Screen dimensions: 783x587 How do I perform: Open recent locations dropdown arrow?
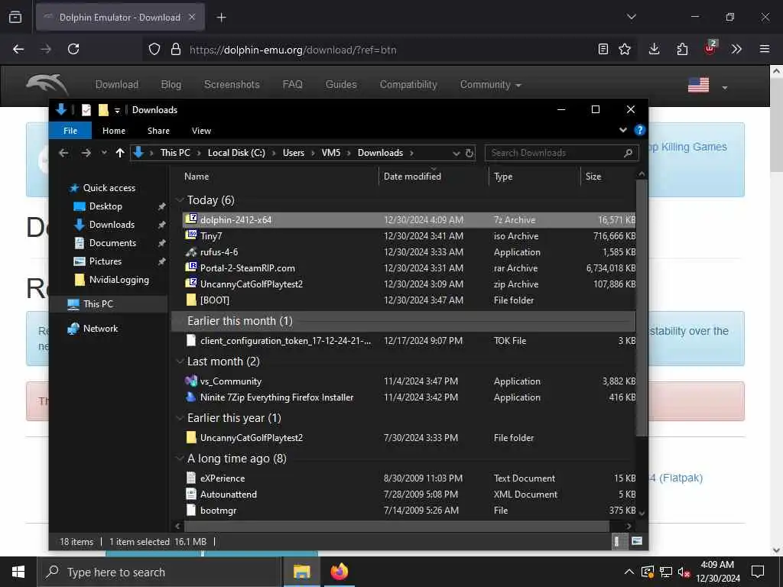pyautogui.click(x=104, y=153)
